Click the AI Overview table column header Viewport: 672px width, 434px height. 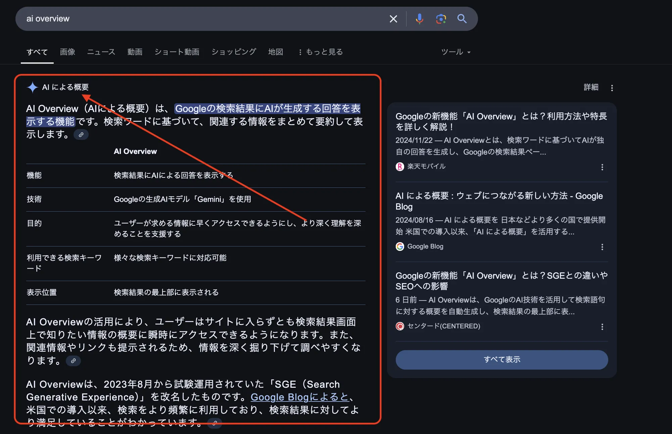click(x=135, y=151)
